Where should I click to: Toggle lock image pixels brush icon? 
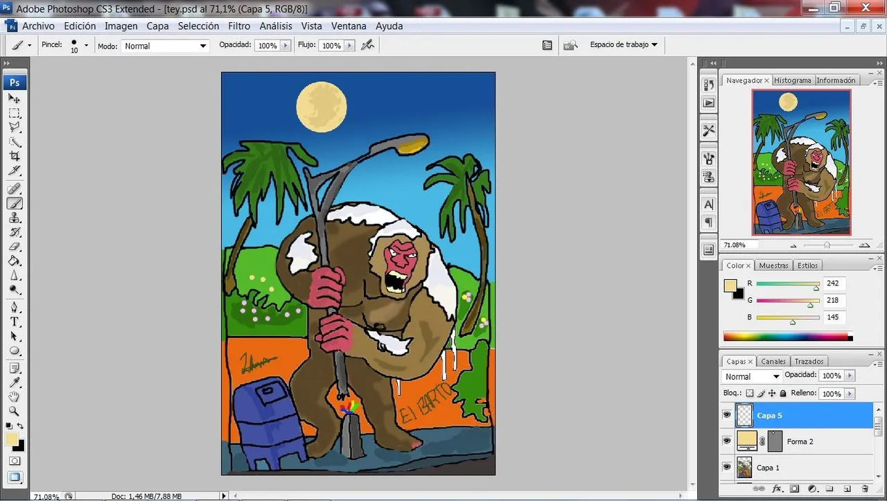(x=762, y=394)
